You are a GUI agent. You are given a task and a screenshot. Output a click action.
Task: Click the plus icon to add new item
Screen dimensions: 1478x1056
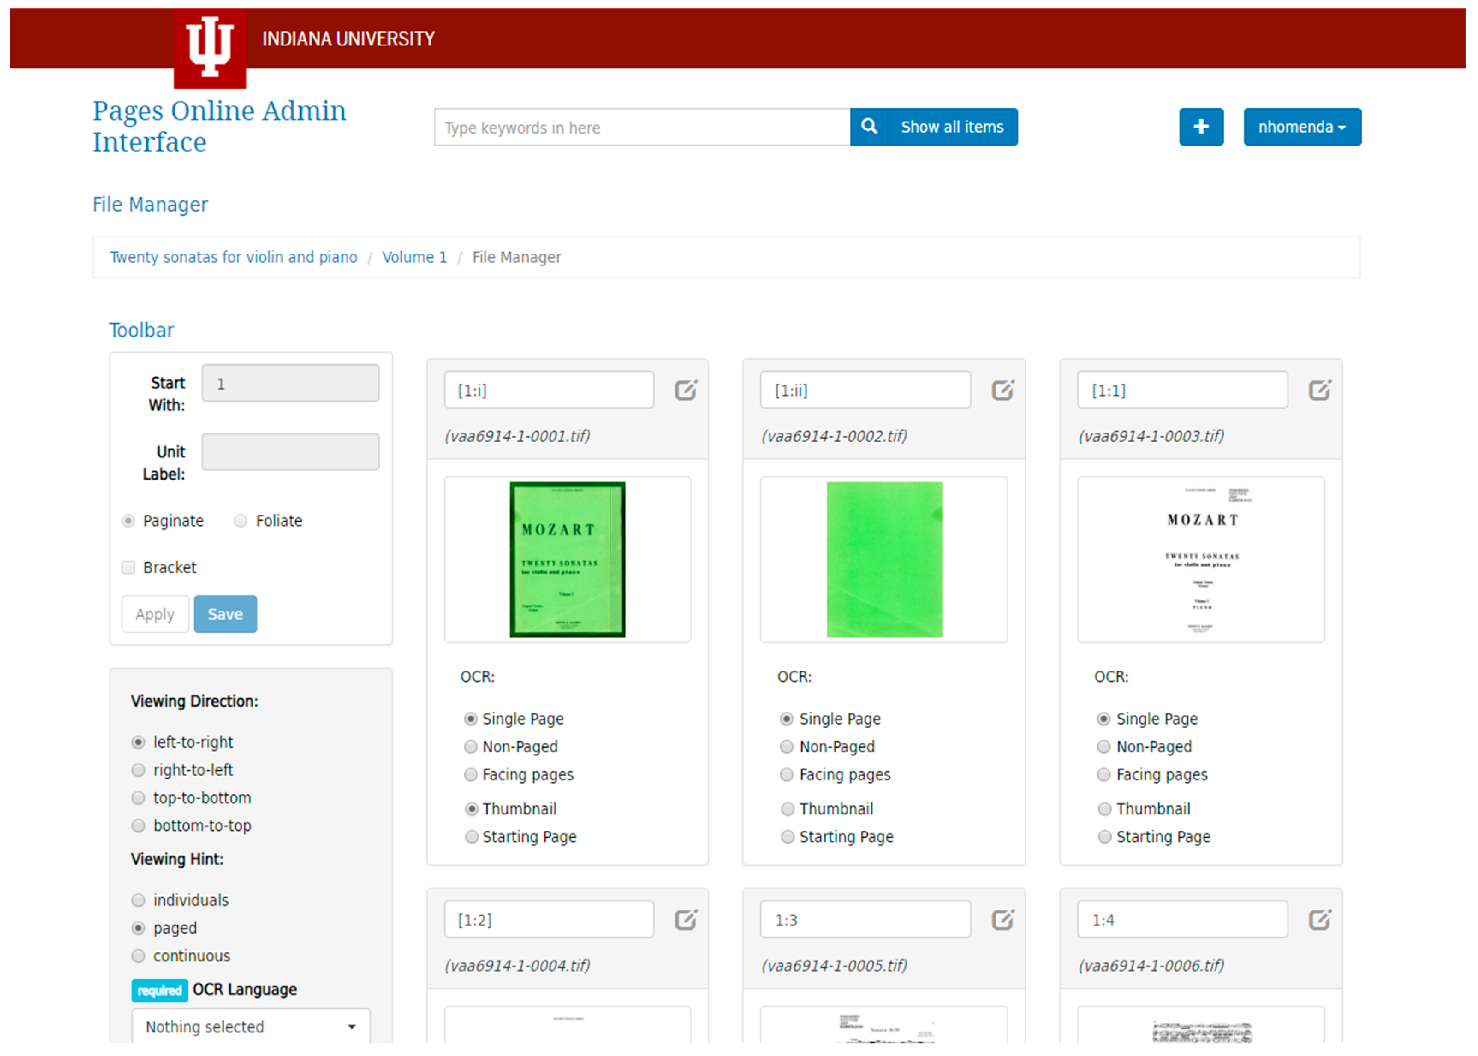click(x=1201, y=127)
